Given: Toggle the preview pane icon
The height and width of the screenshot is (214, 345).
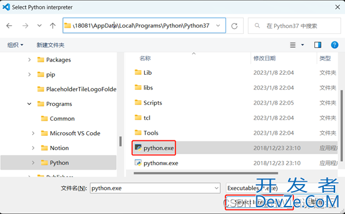Looking at the screenshot, I should (318, 45).
